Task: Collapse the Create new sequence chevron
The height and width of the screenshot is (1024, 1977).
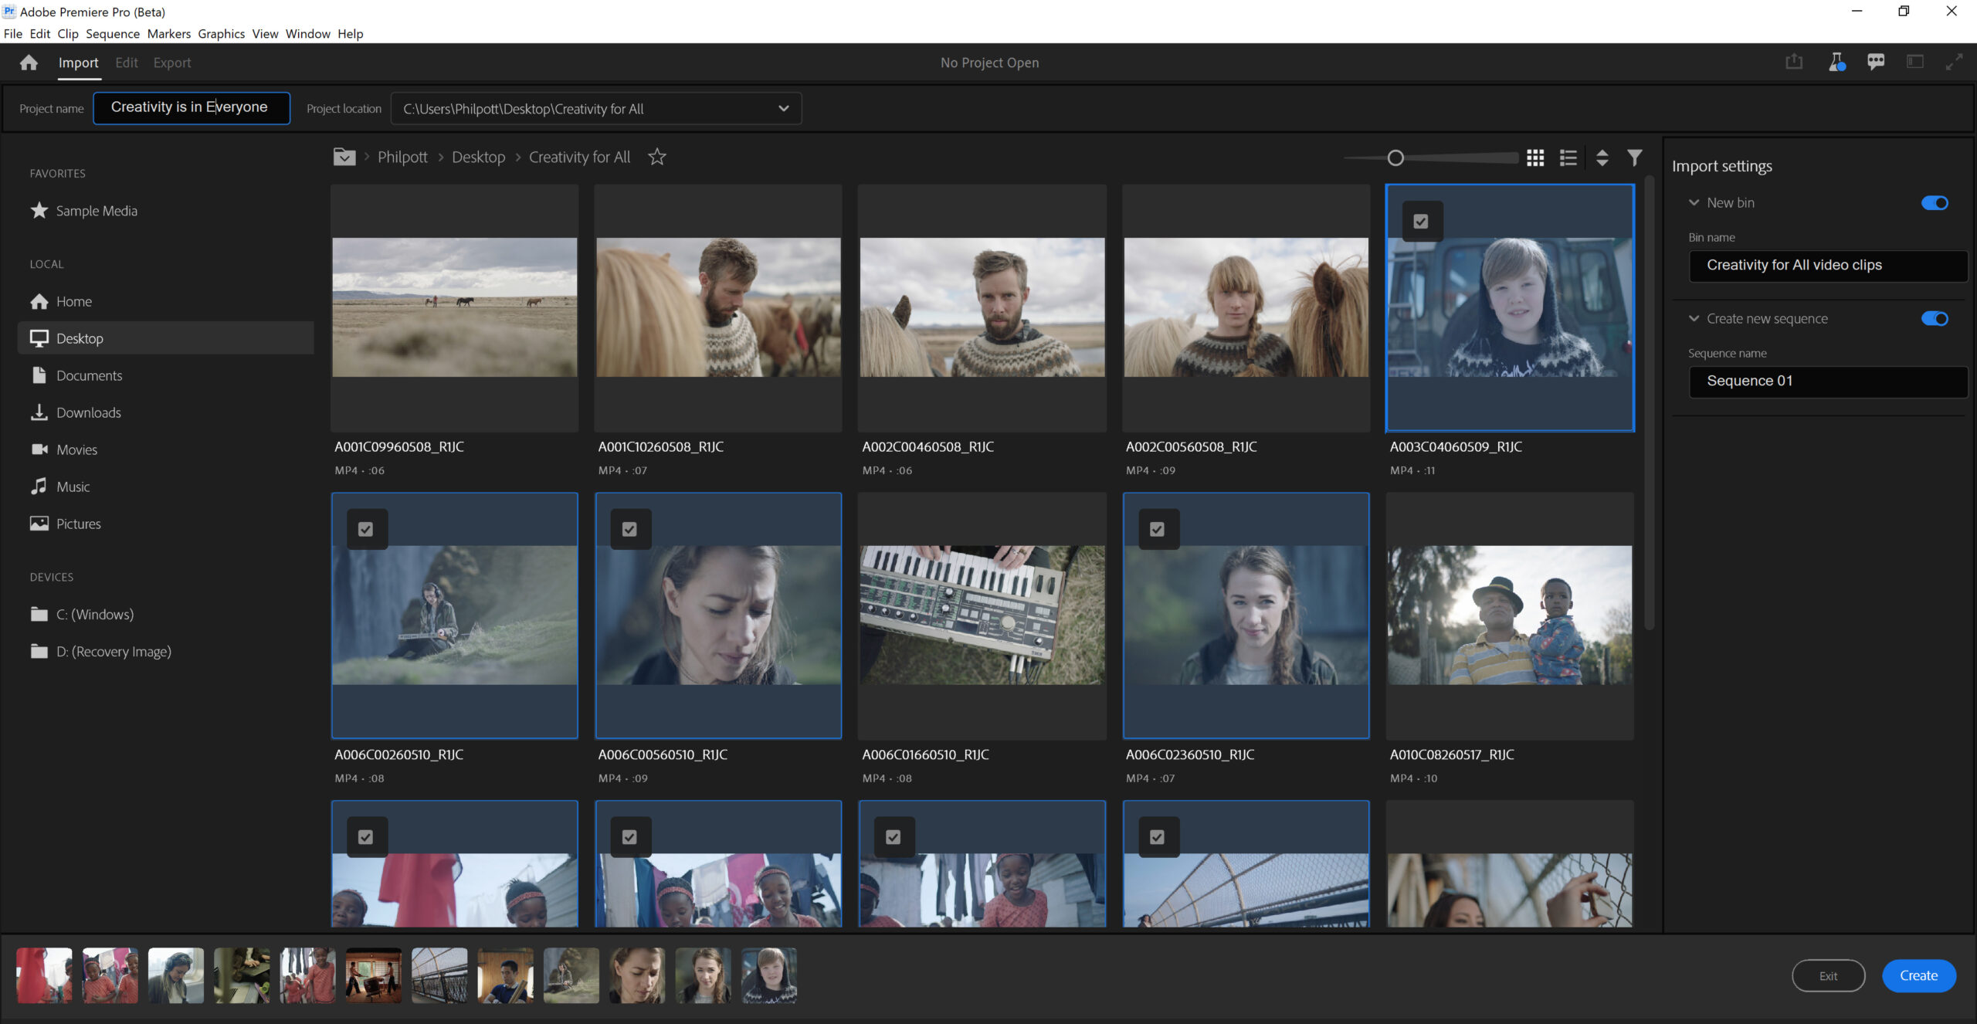Action: tap(1694, 318)
